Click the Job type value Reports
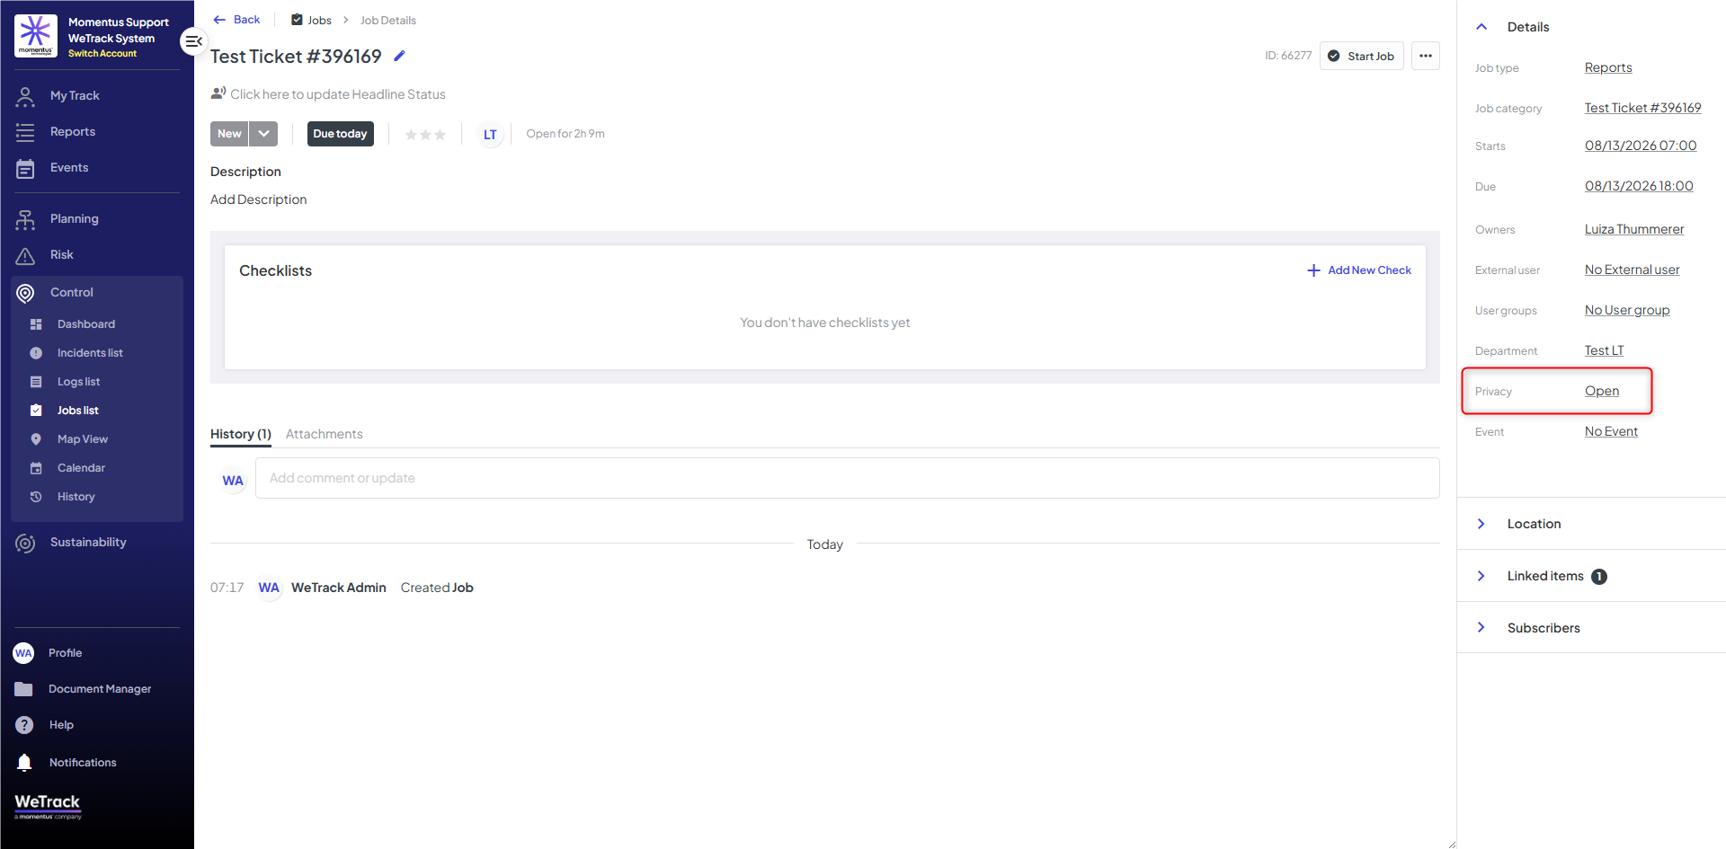The height and width of the screenshot is (849, 1726). pos(1608,67)
